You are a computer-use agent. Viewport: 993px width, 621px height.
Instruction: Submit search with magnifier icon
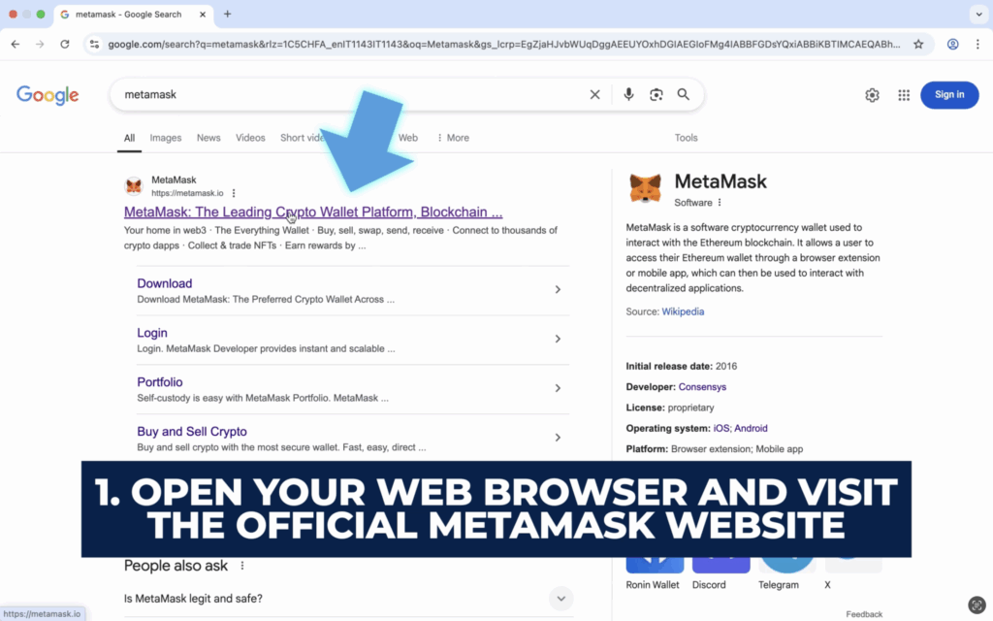click(x=684, y=94)
